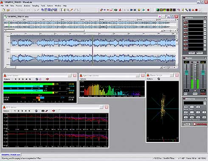Open Options menu in Phase Scope window

click(x=150, y=79)
